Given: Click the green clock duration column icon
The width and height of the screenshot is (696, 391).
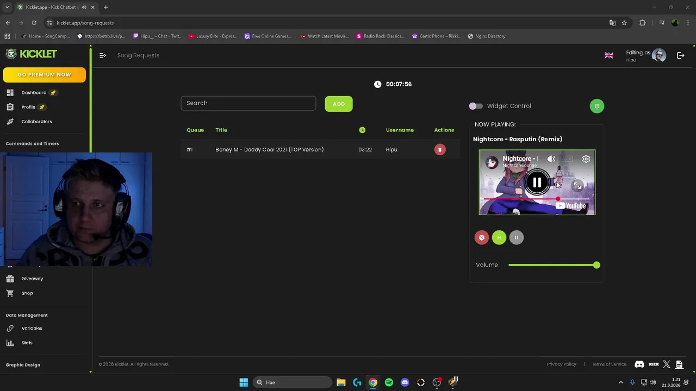Looking at the screenshot, I should click(362, 130).
